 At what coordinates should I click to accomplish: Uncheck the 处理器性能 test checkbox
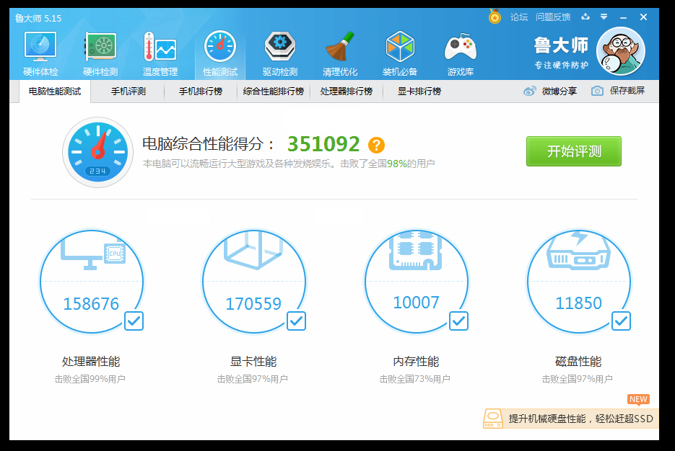134,321
